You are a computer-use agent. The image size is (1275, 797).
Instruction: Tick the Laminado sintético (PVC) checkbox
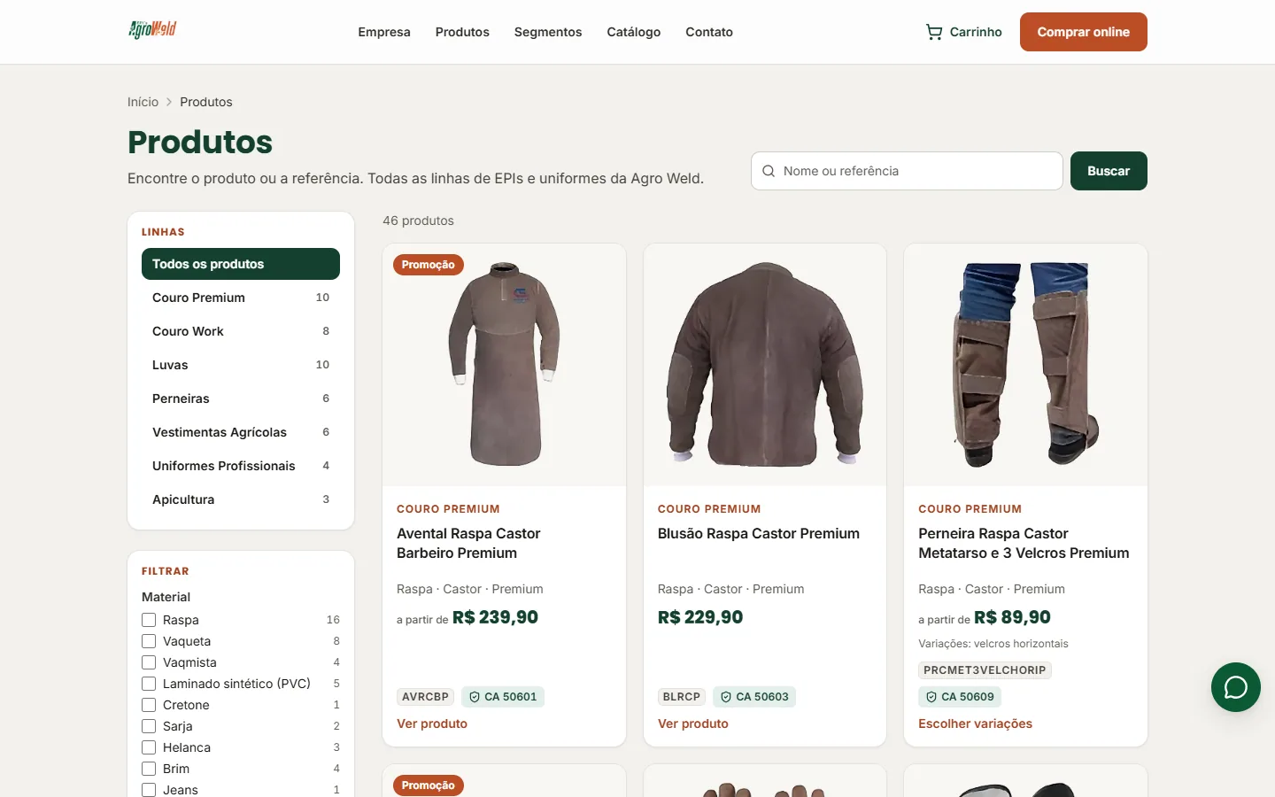pos(149,684)
